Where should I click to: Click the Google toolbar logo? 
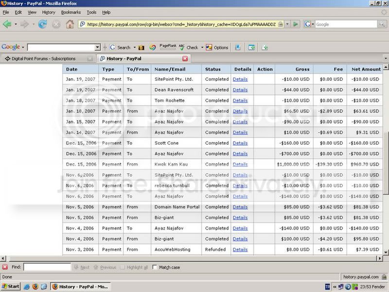[x=11, y=47]
